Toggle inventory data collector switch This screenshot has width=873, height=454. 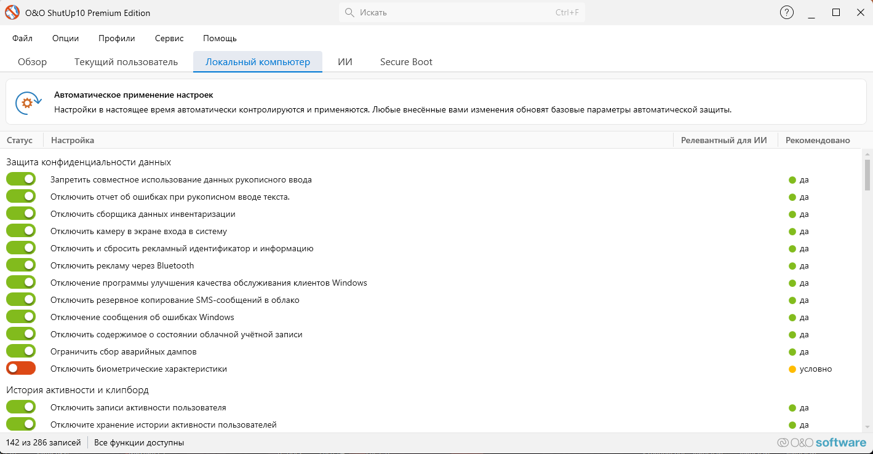(21, 214)
